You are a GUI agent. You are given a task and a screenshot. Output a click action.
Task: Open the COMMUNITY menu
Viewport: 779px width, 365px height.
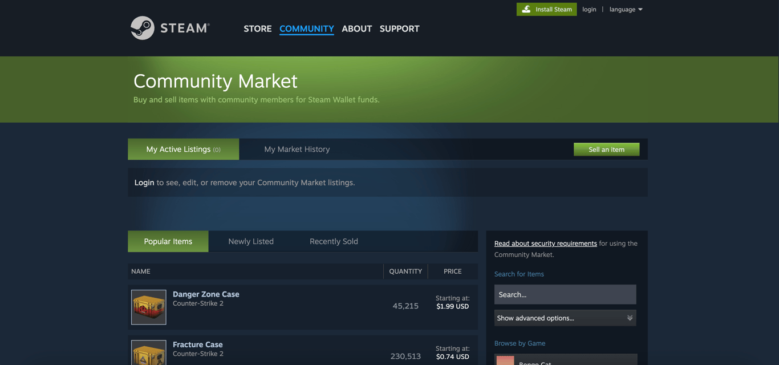point(307,29)
